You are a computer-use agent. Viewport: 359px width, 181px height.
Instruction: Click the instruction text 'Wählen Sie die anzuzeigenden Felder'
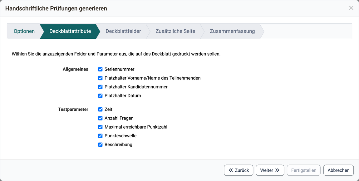[116, 54]
